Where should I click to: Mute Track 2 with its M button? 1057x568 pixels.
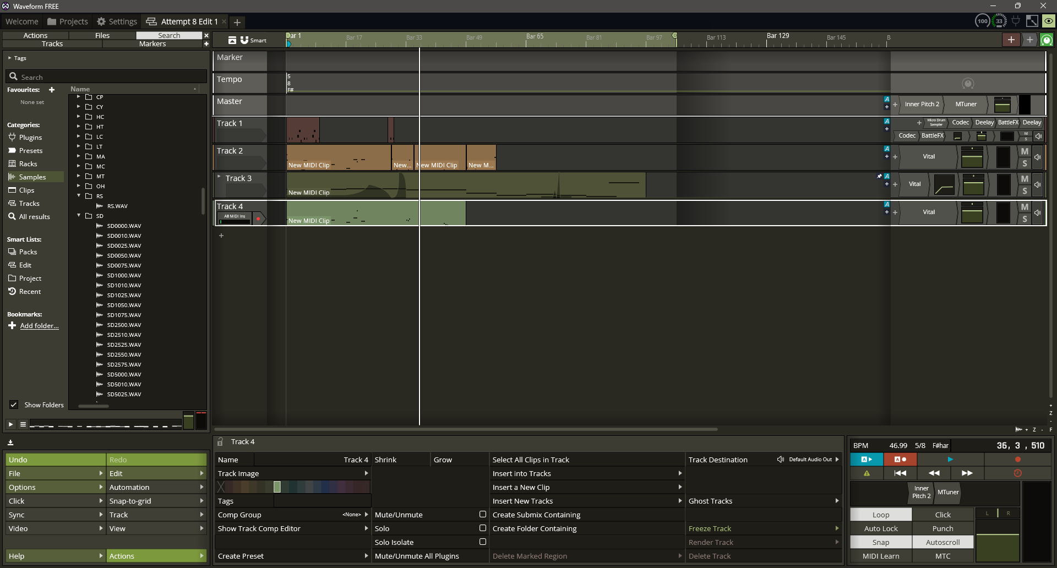(1025, 151)
